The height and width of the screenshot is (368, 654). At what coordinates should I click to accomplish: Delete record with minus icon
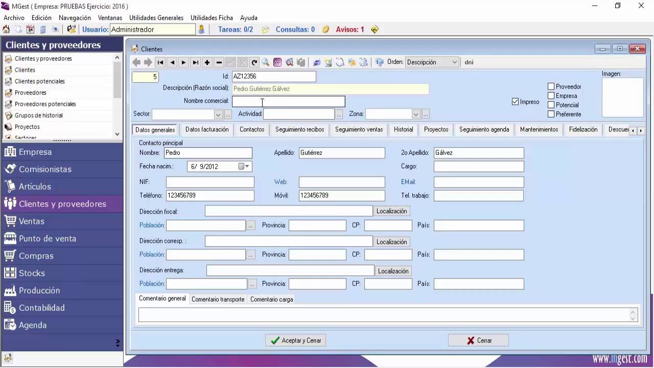pos(219,62)
